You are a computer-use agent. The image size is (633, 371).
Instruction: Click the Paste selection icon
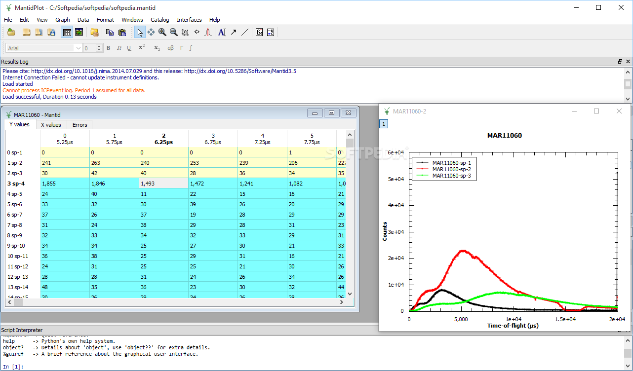122,32
